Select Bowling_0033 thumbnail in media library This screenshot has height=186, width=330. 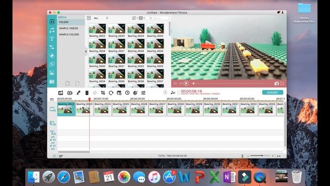tap(155, 59)
